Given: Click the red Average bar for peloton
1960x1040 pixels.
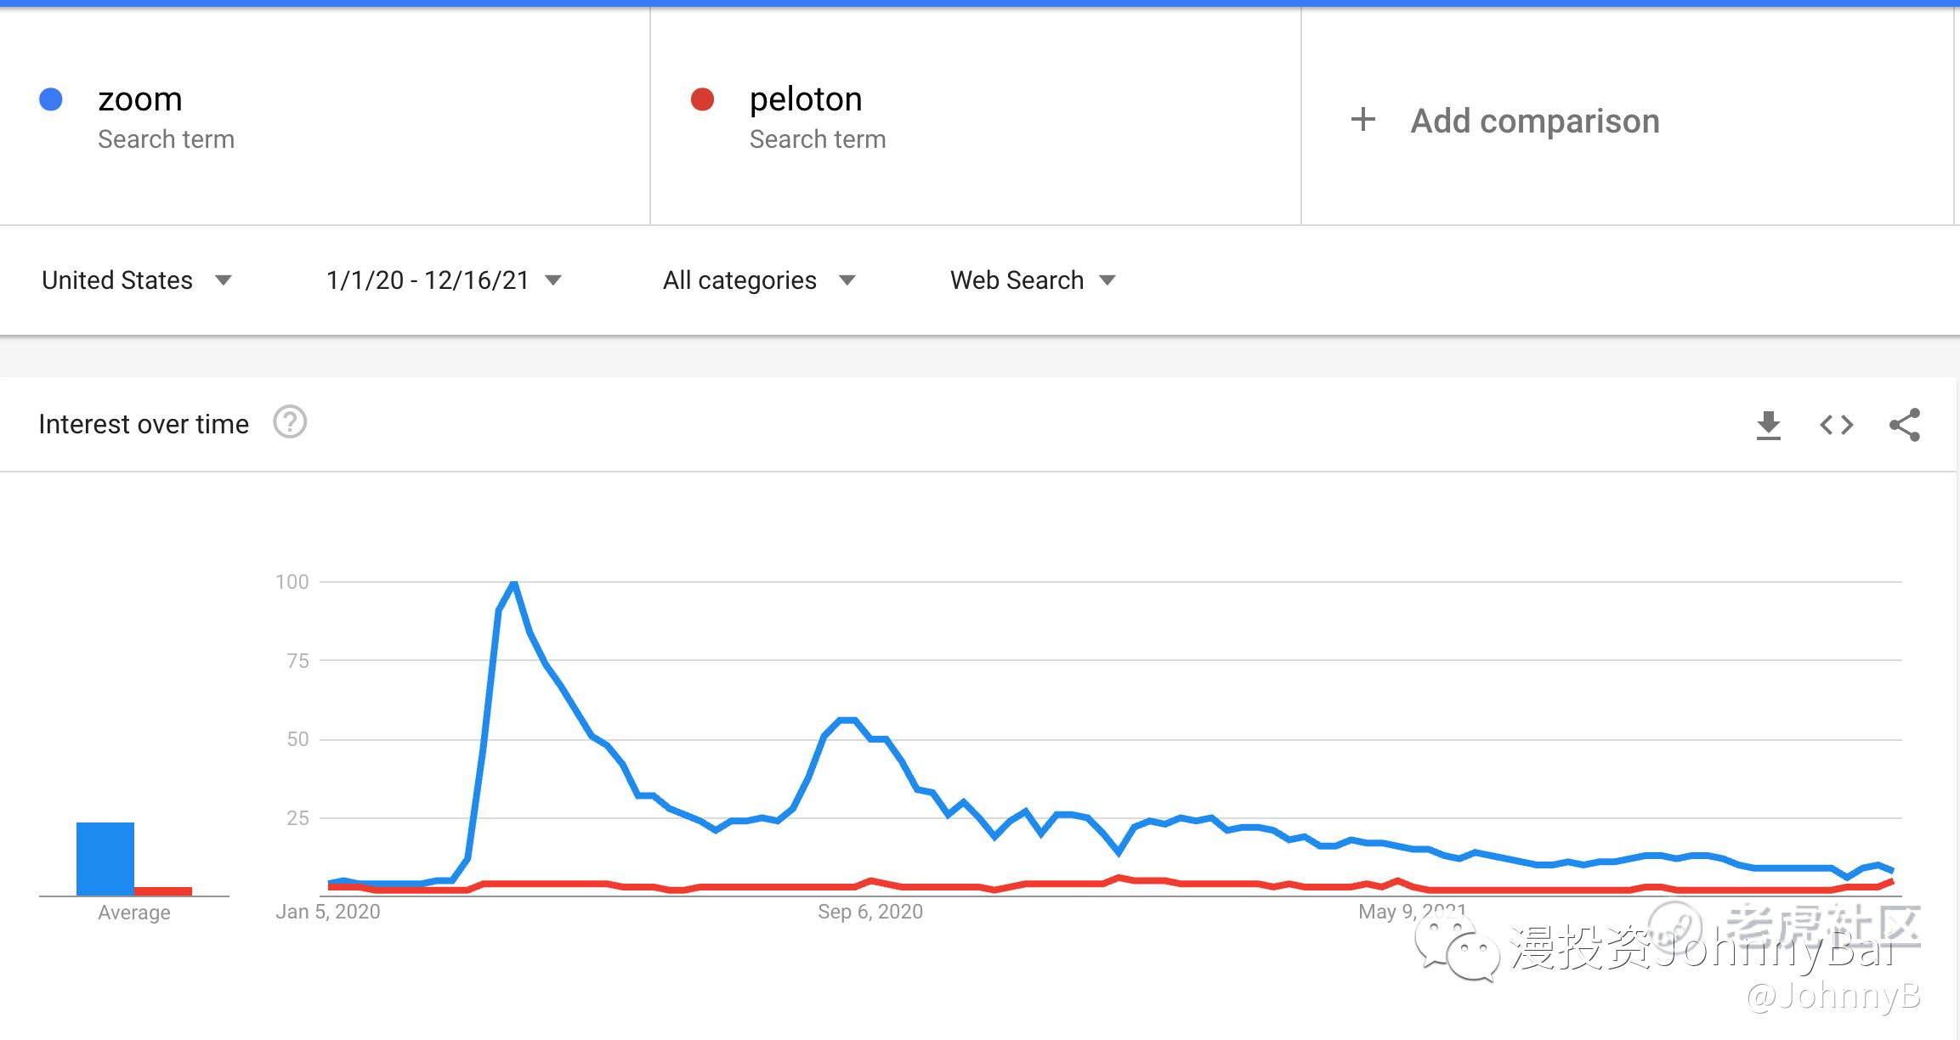Looking at the screenshot, I should click(x=163, y=890).
